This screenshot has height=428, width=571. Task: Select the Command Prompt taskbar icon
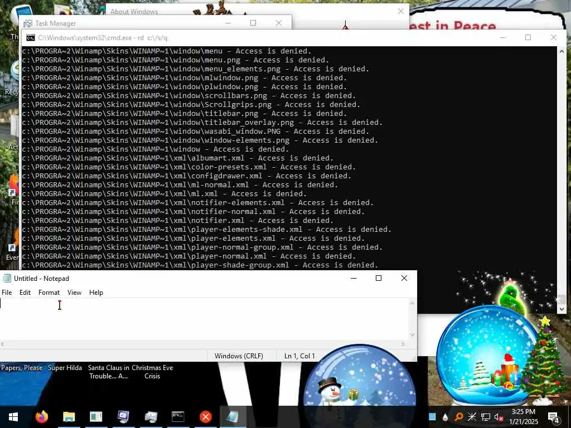coord(178,417)
